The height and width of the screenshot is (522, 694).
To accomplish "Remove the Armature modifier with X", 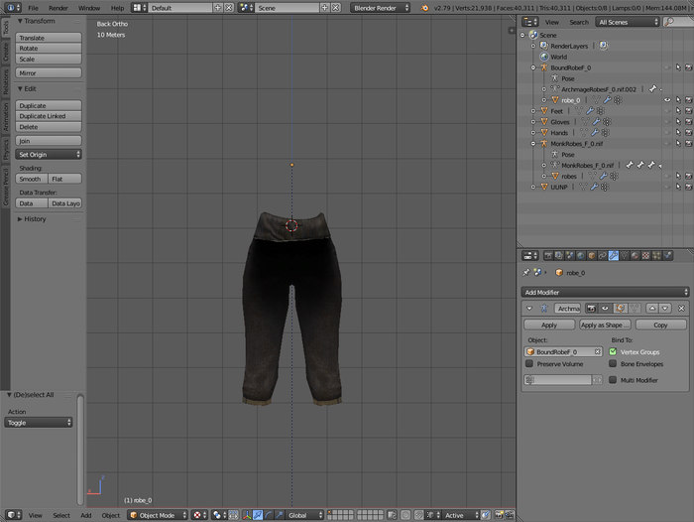I will [x=681, y=309].
